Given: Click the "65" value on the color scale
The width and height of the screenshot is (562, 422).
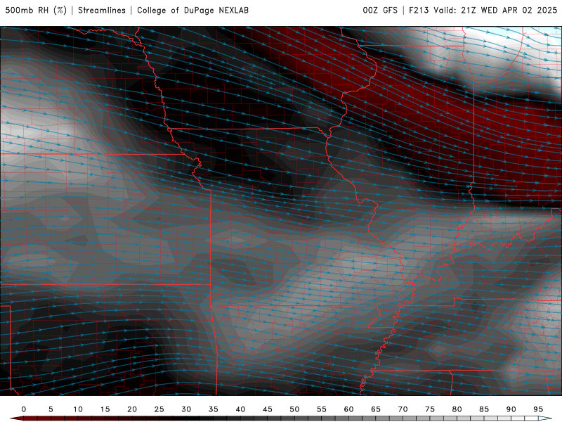Looking at the screenshot, I should tap(376, 409).
